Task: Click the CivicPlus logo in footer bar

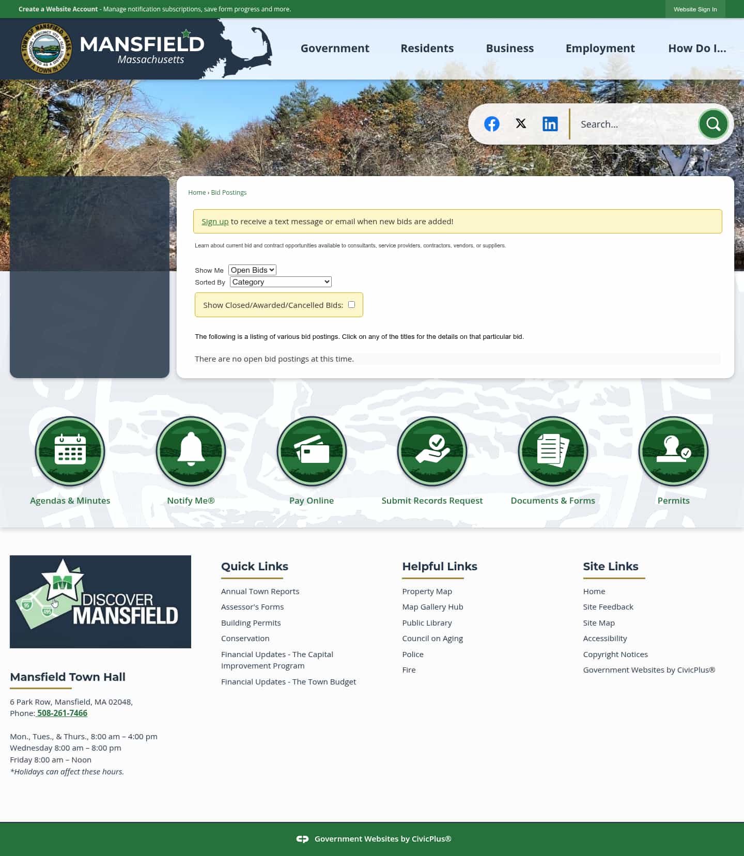Action: tap(302, 839)
